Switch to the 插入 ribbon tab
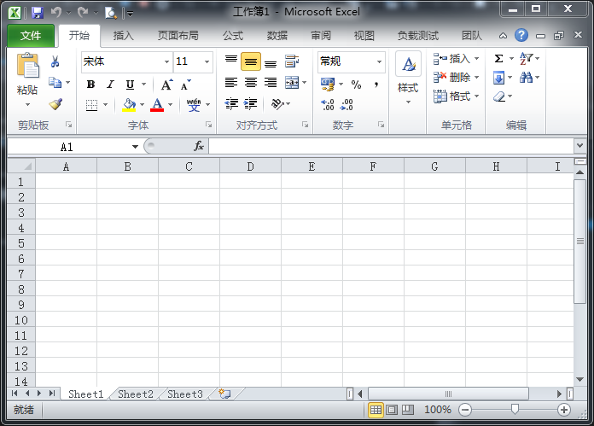This screenshot has height=426, width=594. click(x=124, y=36)
